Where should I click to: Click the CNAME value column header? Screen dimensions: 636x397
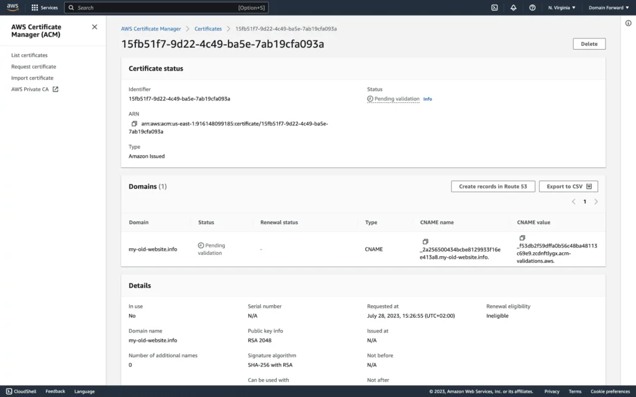tap(534, 223)
